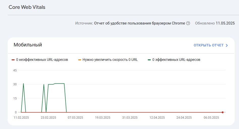Toggle the orange legend marker for Нужно увеличить скорость
The width and height of the screenshot is (239, 129).
click(80, 60)
